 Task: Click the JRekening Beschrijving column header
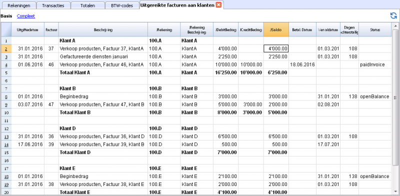click(x=196, y=29)
